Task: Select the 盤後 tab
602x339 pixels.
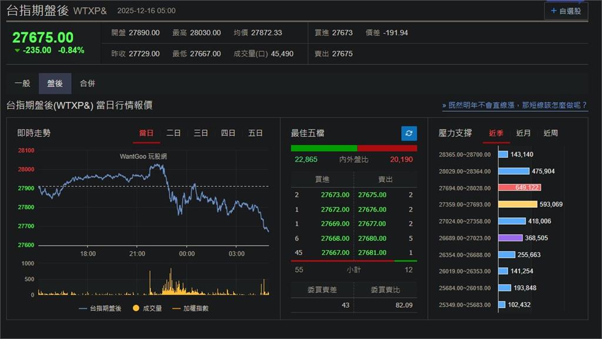Action: pyautogui.click(x=55, y=83)
